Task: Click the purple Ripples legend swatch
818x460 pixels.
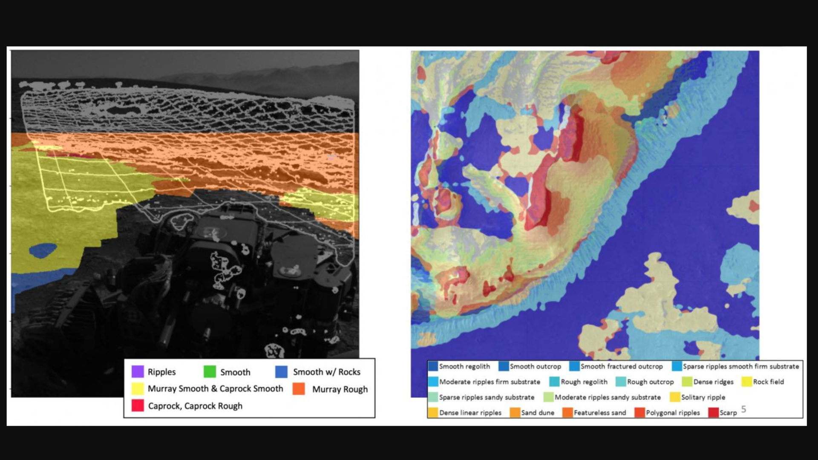Action: coord(138,371)
